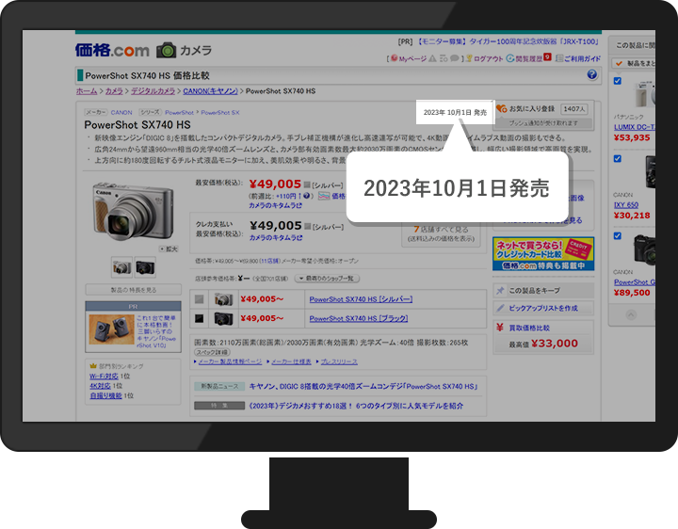Viewport: 678px width, 529px height.
Task: Click ピックアップリストを作成 button
Action: point(543,308)
